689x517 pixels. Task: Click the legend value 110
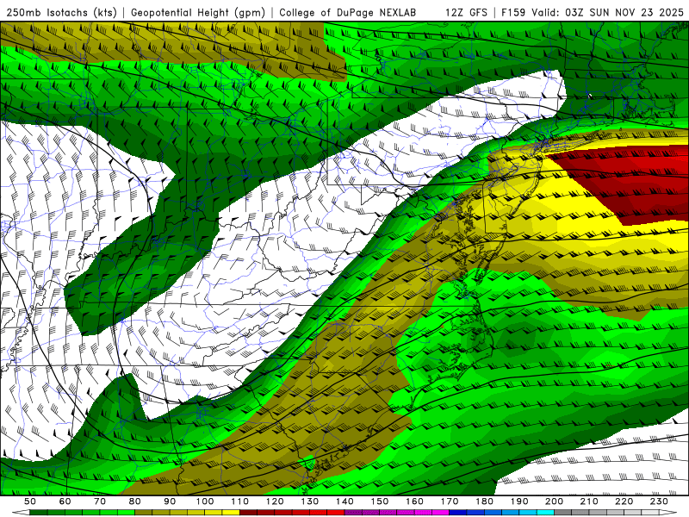tap(240, 501)
